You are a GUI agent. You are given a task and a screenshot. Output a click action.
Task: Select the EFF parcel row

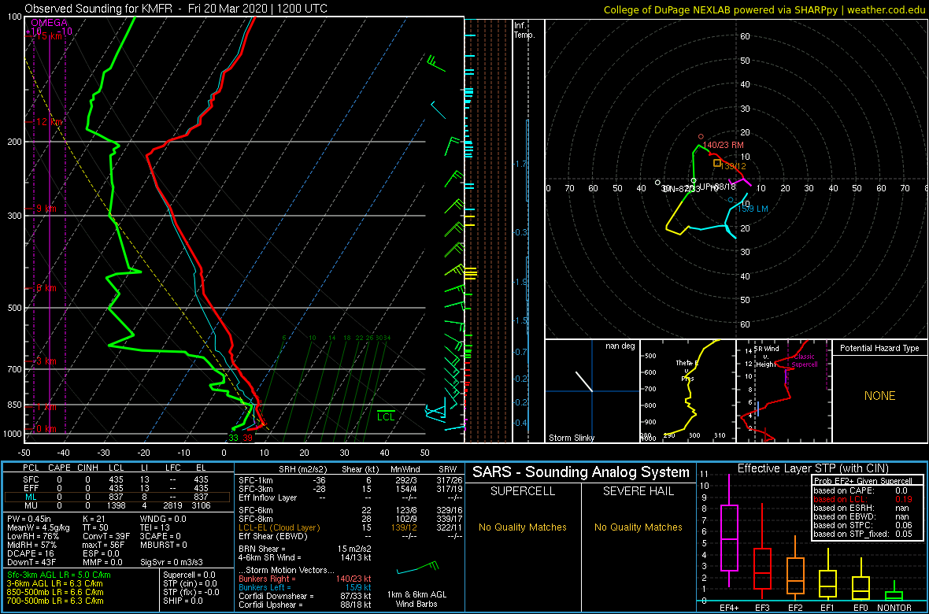[118, 486]
